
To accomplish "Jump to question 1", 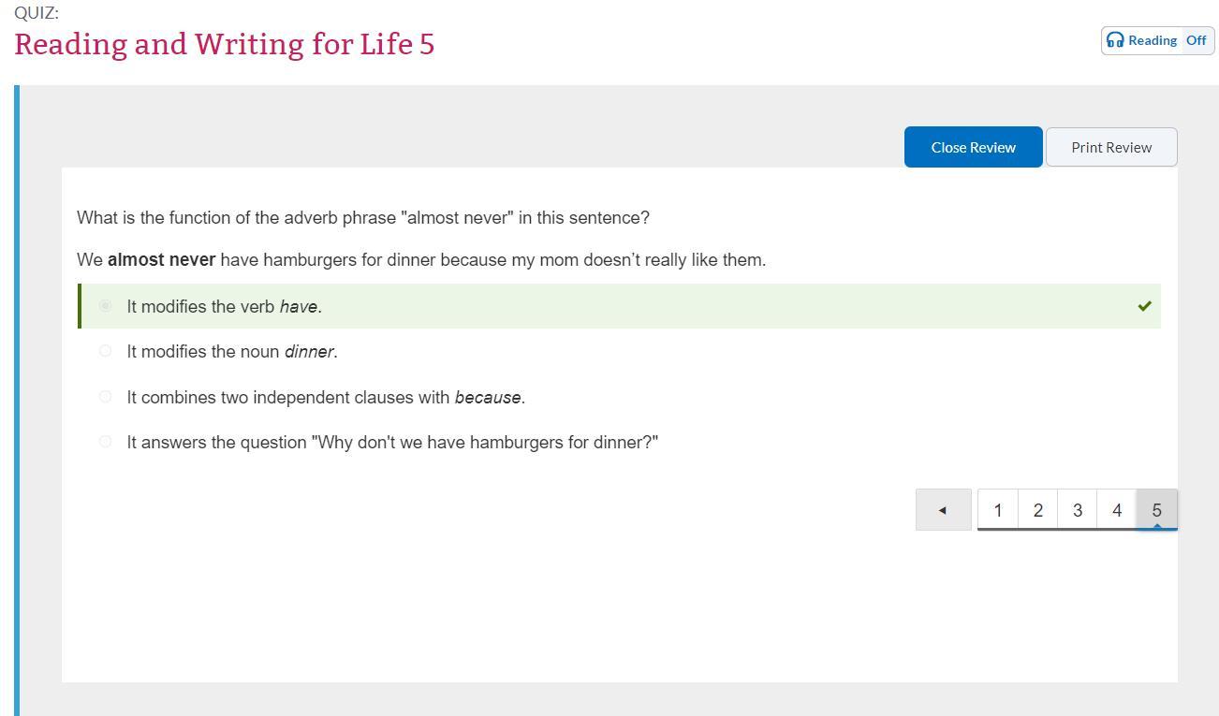I will tap(997, 510).
